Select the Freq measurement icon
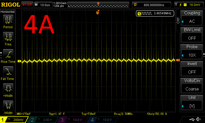 (x=8, y=37)
